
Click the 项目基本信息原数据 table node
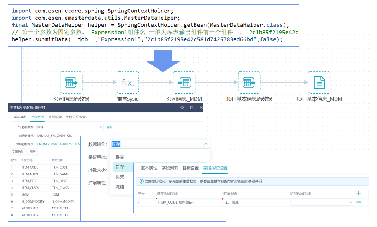pos(249,83)
